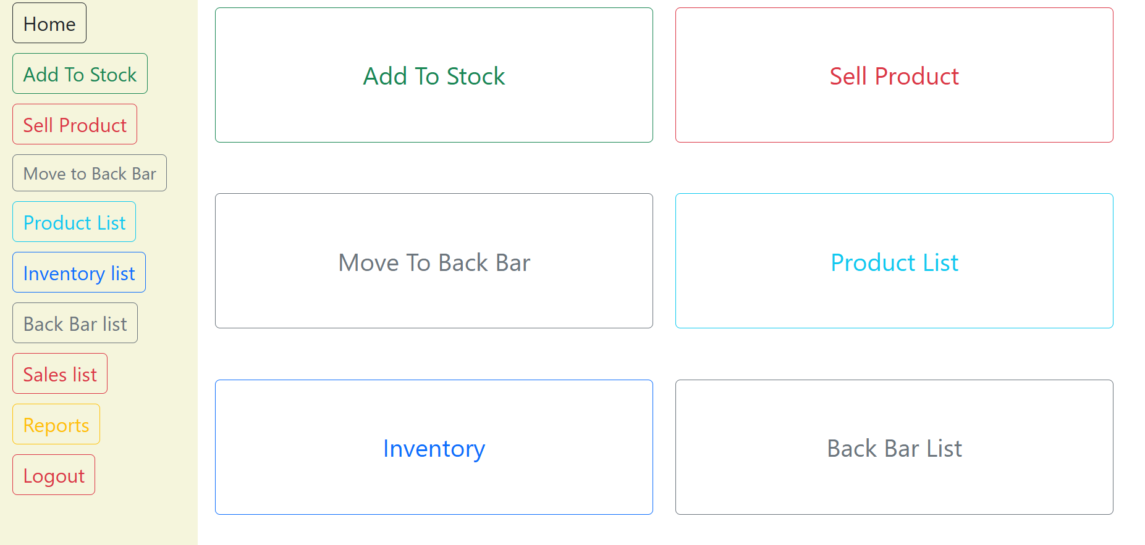Screen dimensions: 1145x545
Task: Open Sell Product via the sidebar
Action: point(74,124)
